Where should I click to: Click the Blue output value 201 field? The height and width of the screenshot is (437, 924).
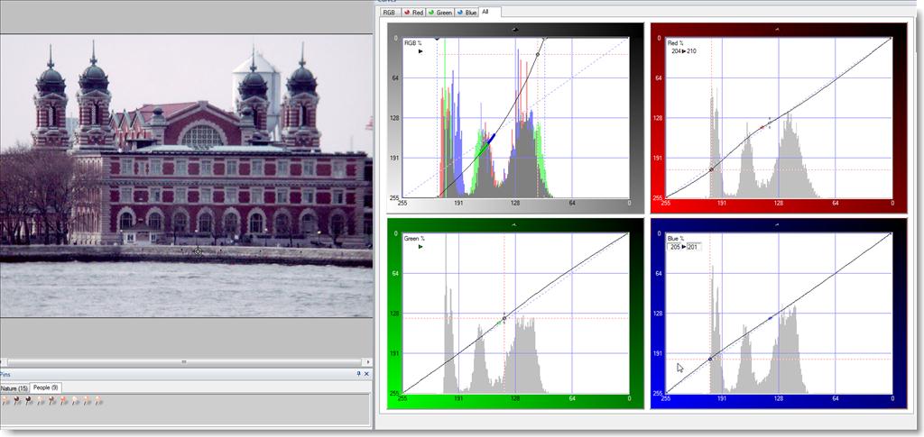(x=693, y=247)
